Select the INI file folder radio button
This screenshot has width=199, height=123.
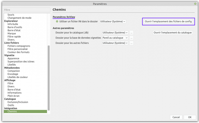point(57,21)
